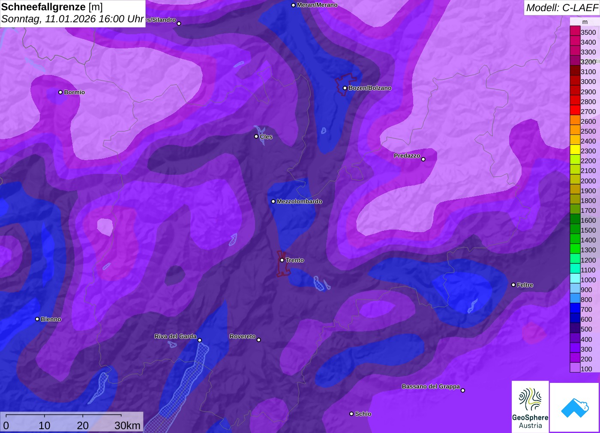Click the Feltre city dot
The height and width of the screenshot is (433, 600).
click(x=513, y=285)
